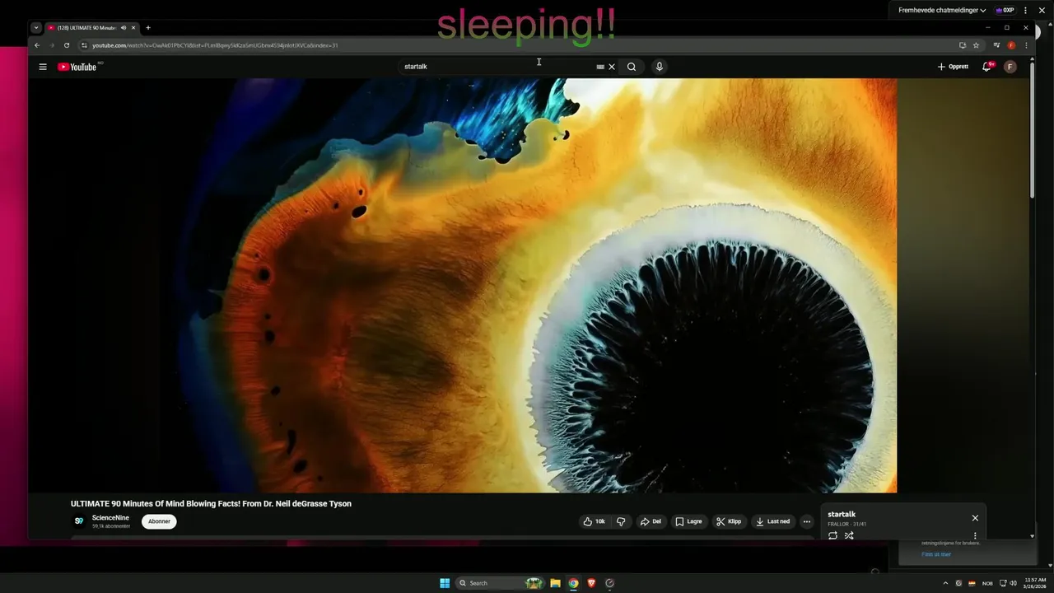
Task: Create a clip with the Klipp button
Action: pos(729,521)
